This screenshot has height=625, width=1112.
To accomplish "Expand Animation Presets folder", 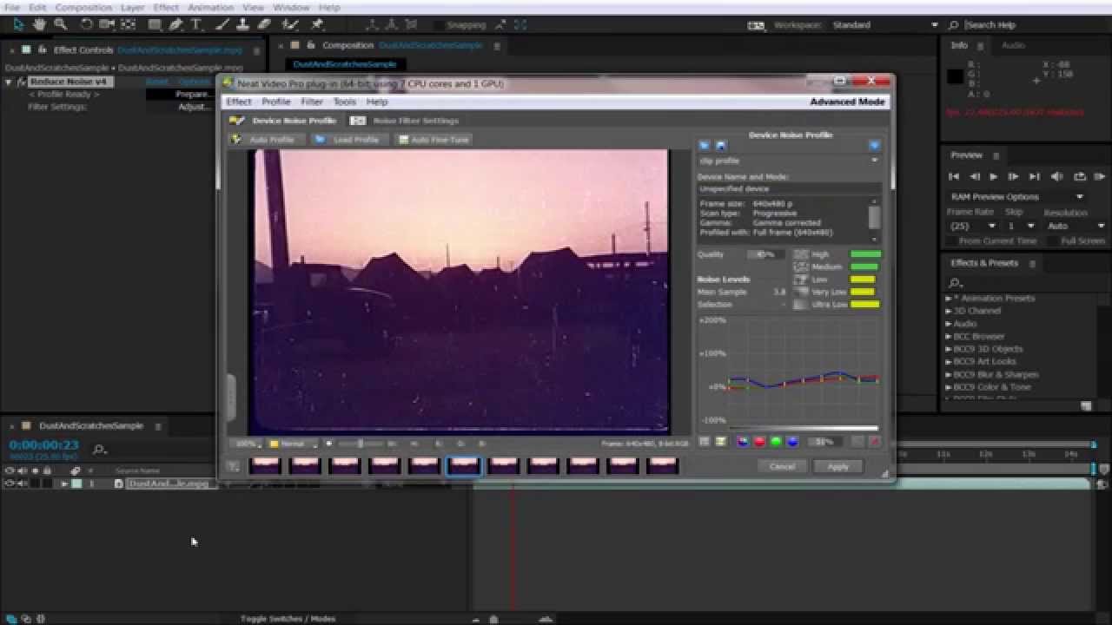I will 949,299.
